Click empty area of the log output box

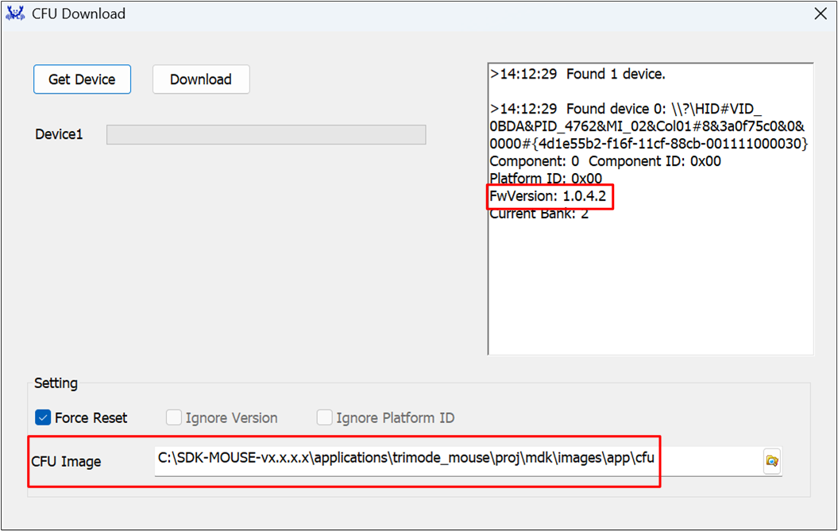point(650,294)
